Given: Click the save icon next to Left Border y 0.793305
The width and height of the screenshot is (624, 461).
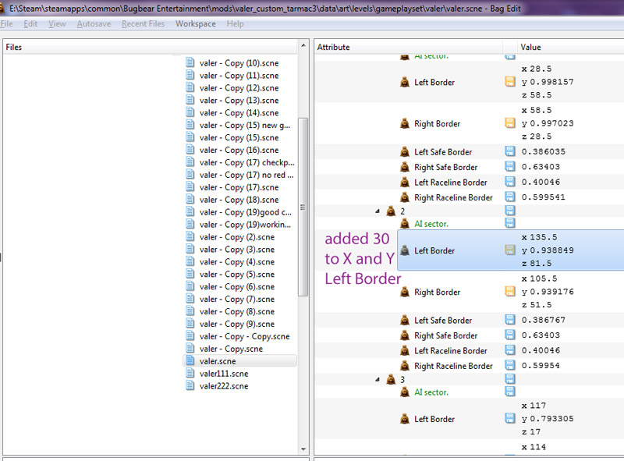Looking at the screenshot, I should [x=510, y=418].
